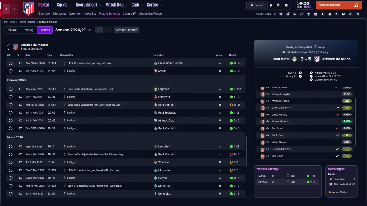Viewport: 367px width, 206px height.
Task: Click the Levante club badge in fixtures
Action: 155,146
